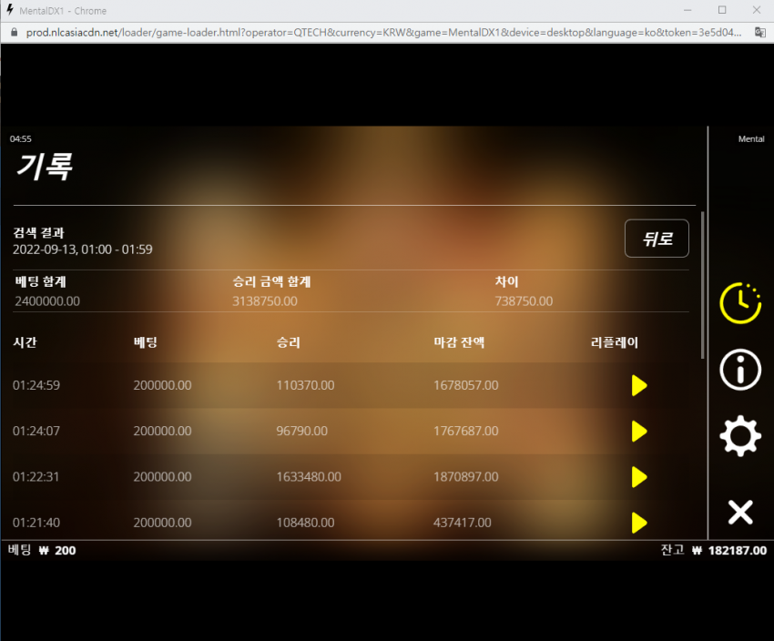
Task: Click the history list scrollbar
Action: [x=702, y=285]
